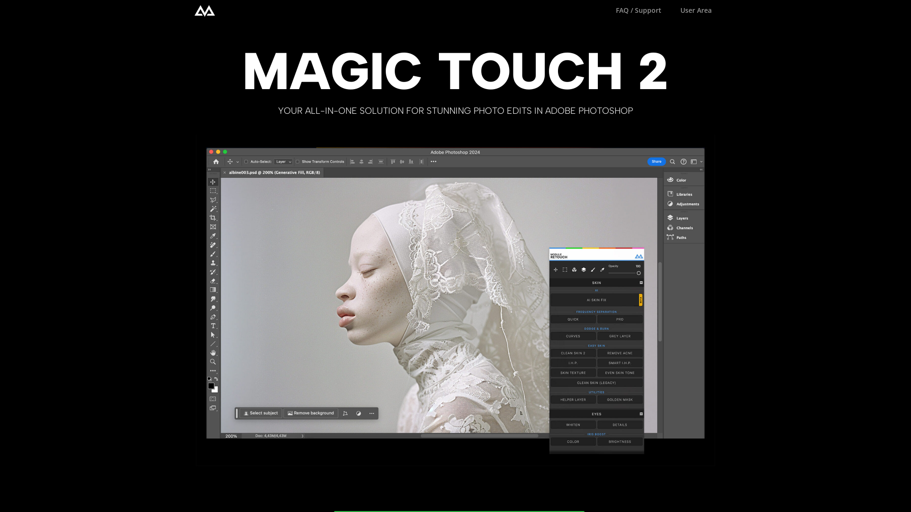
Task: Open the Paths panel
Action: 677,238
